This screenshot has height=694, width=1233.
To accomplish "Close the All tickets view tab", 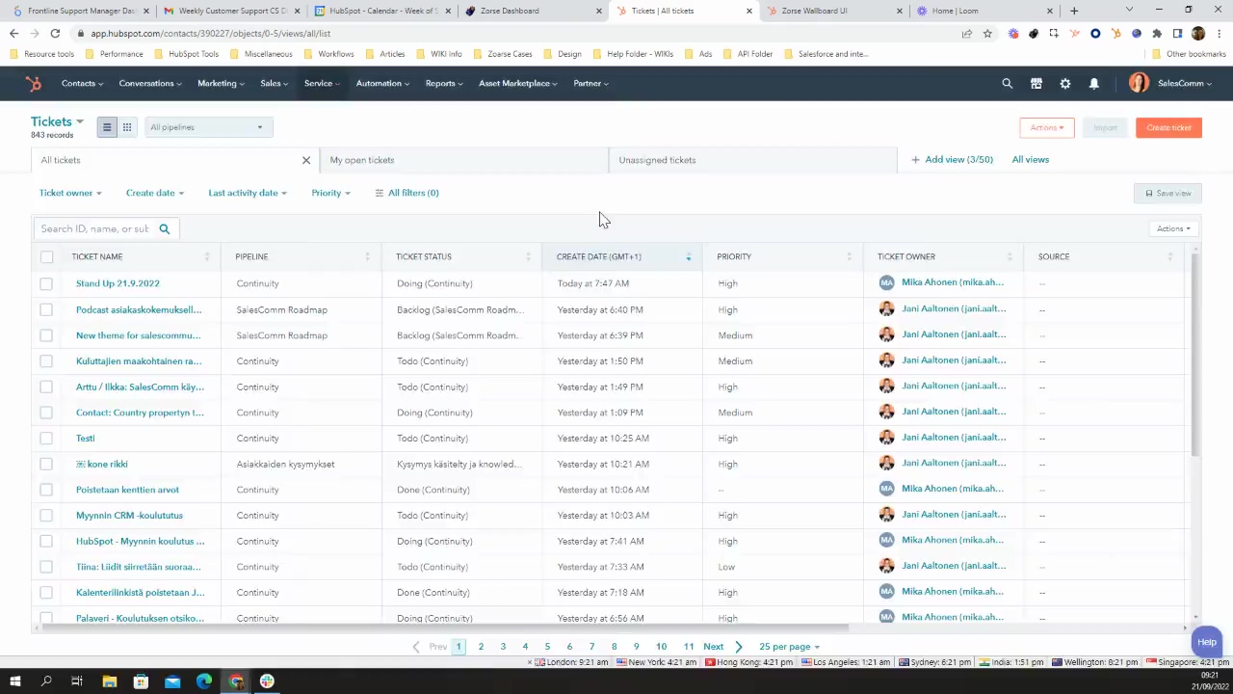I will 306,160.
